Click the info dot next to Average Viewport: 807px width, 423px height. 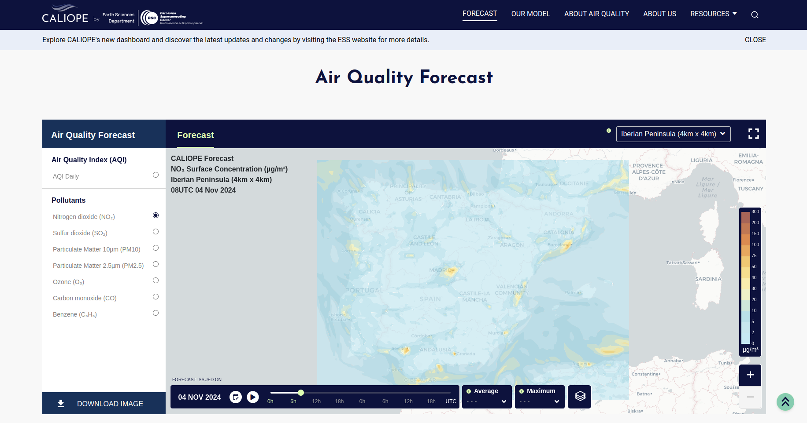(469, 391)
